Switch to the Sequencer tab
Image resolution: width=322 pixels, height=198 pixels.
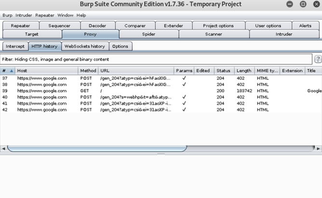59,25
